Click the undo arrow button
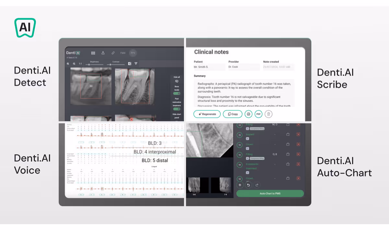The width and height of the screenshot is (389, 230). pos(248,185)
